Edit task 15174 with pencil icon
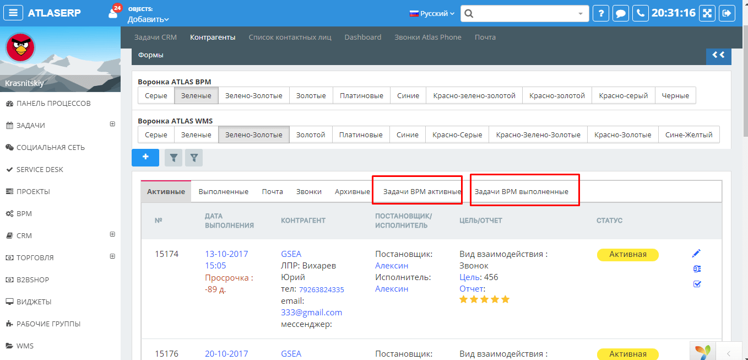 point(697,253)
